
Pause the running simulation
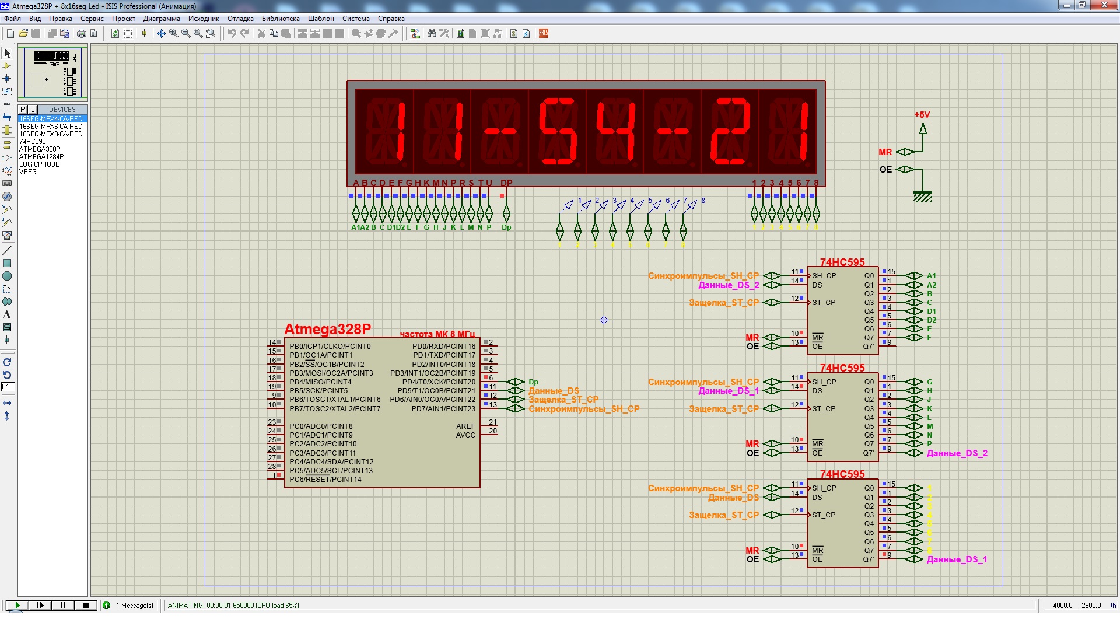(63, 605)
